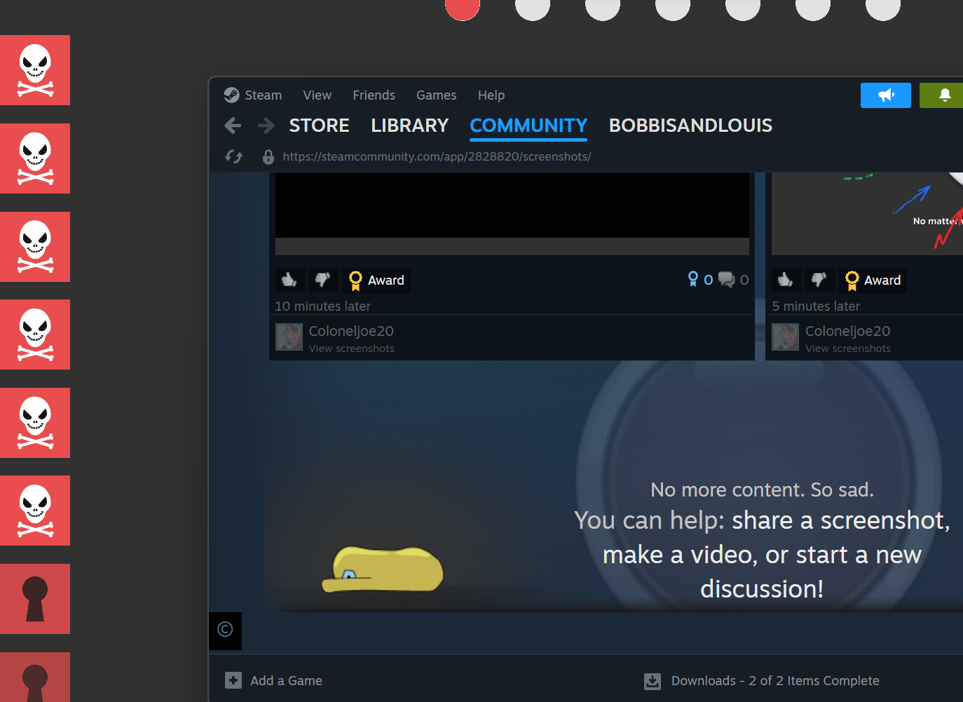The image size is (963, 702).
Task: Open Downloads "2 of 2 Items Complete" status
Action: point(775,681)
